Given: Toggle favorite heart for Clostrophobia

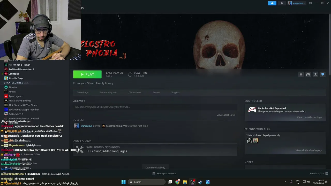Looking at the screenshot, I should pyautogui.click(x=323, y=74).
